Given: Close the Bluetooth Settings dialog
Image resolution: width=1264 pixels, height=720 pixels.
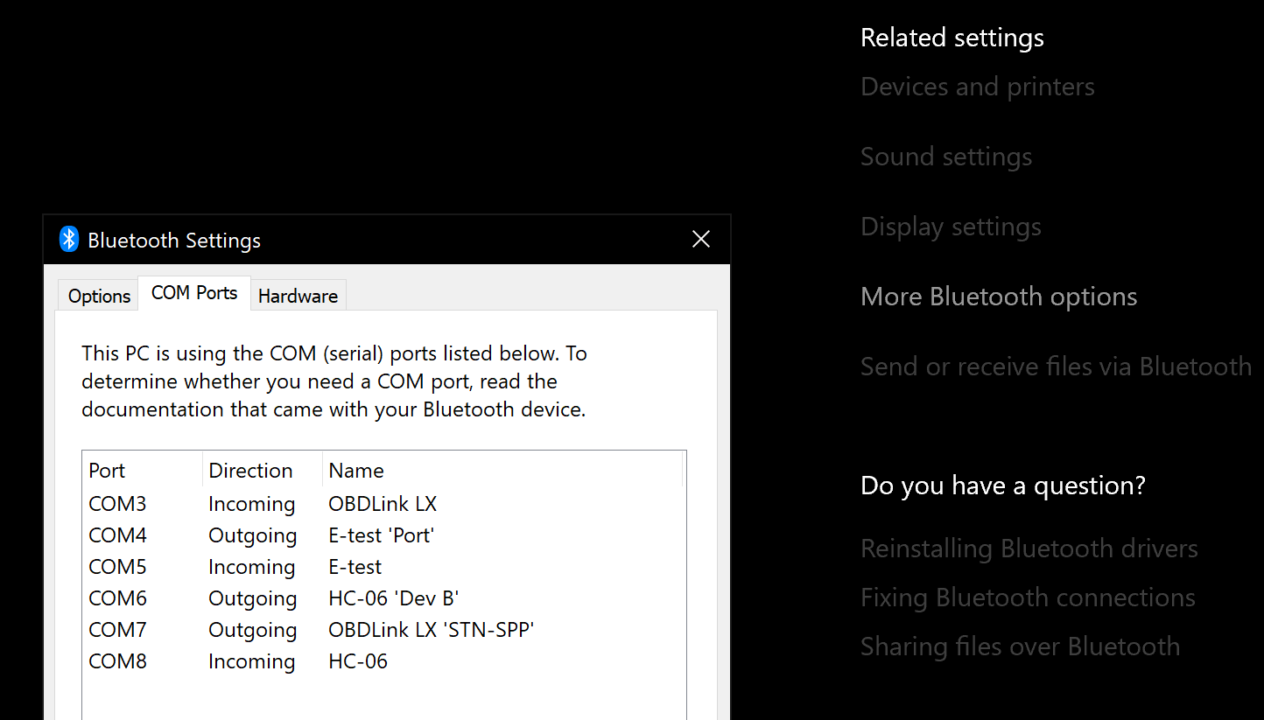Looking at the screenshot, I should [701, 240].
